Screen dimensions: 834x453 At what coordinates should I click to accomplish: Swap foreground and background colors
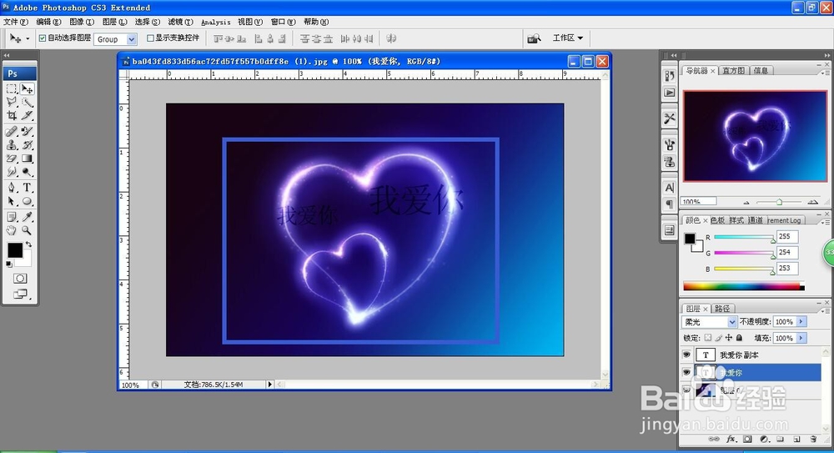pos(28,244)
